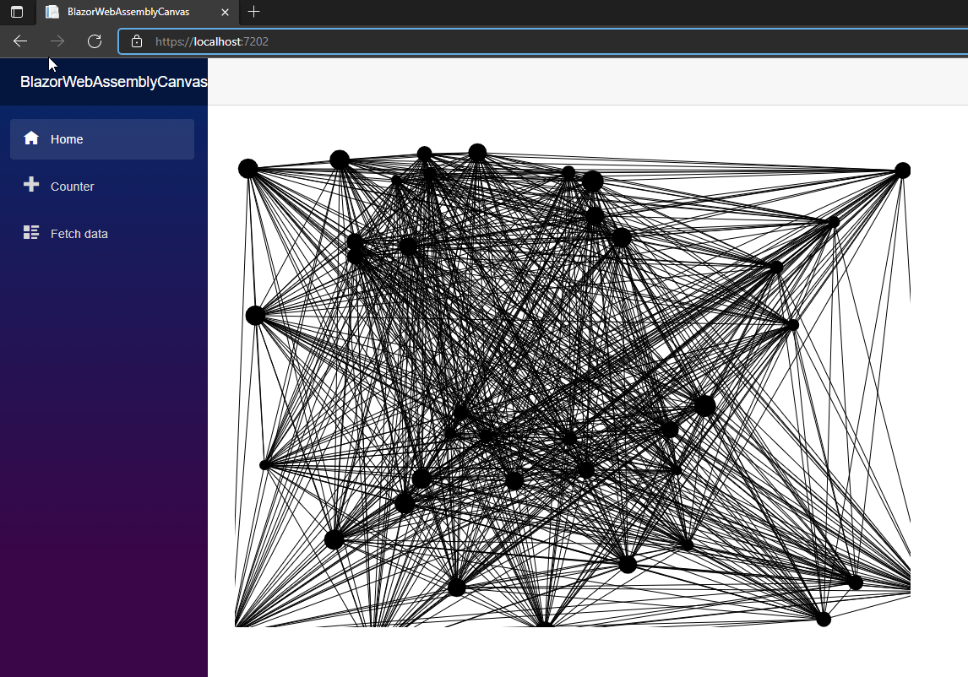The width and height of the screenshot is (968, 677).
Task: Reload the page using the refresh icon
Action: 94,41
